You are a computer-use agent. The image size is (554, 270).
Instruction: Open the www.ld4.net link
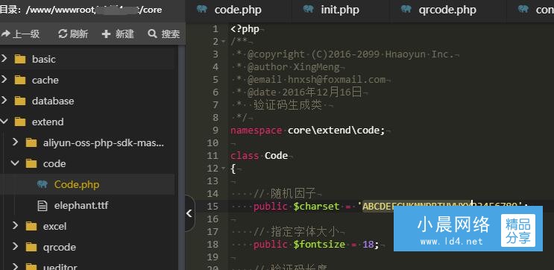451,242
